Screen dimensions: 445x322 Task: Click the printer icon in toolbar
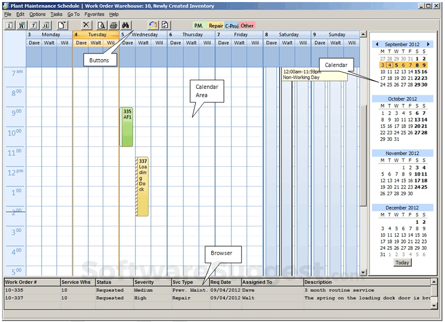113,25
